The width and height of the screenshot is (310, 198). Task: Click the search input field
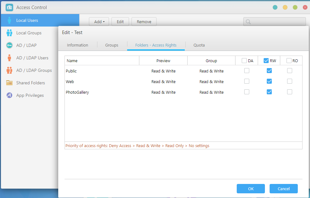pos(274,22)
